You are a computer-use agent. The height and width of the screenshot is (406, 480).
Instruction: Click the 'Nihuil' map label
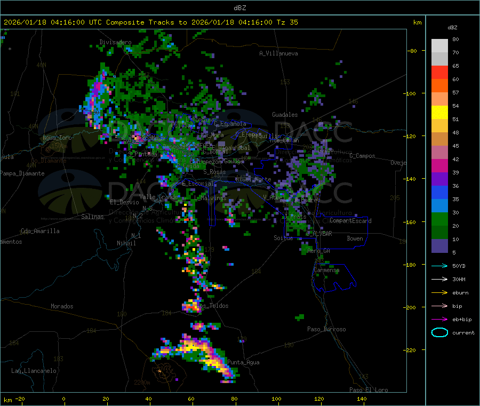pos(126,243)
